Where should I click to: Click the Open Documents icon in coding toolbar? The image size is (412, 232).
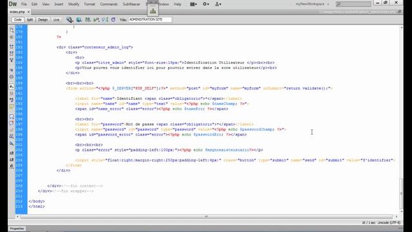tap(12, 30)
